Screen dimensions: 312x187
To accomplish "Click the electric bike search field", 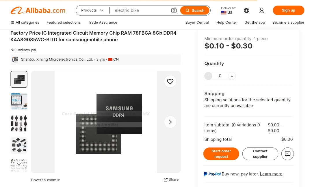I will [140, 10].
